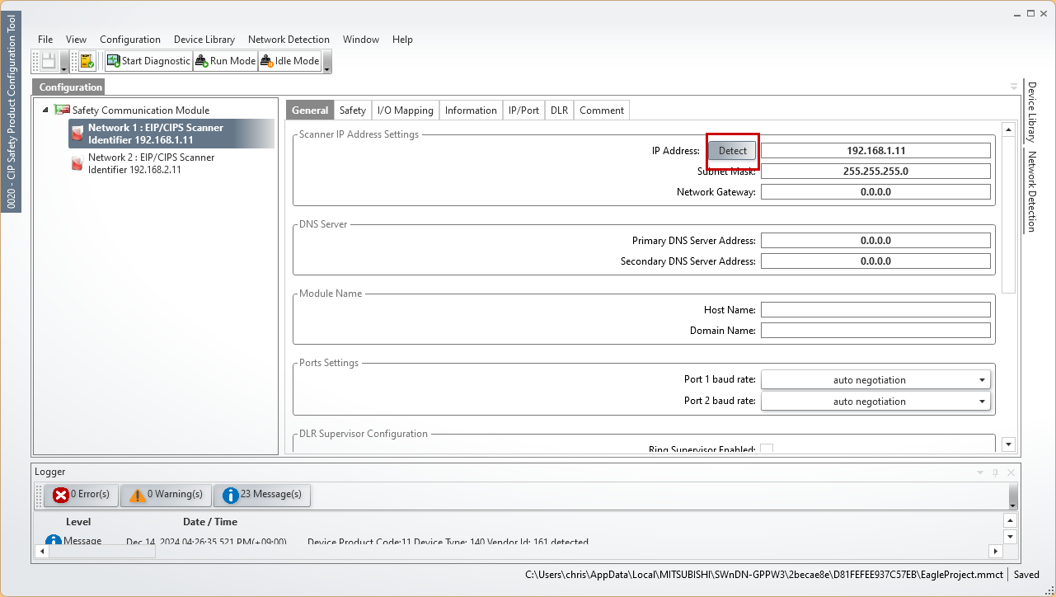Toggle the 23 Message(s) logger filter
The width and height of the screenshot is (1056, 597).
262,495
